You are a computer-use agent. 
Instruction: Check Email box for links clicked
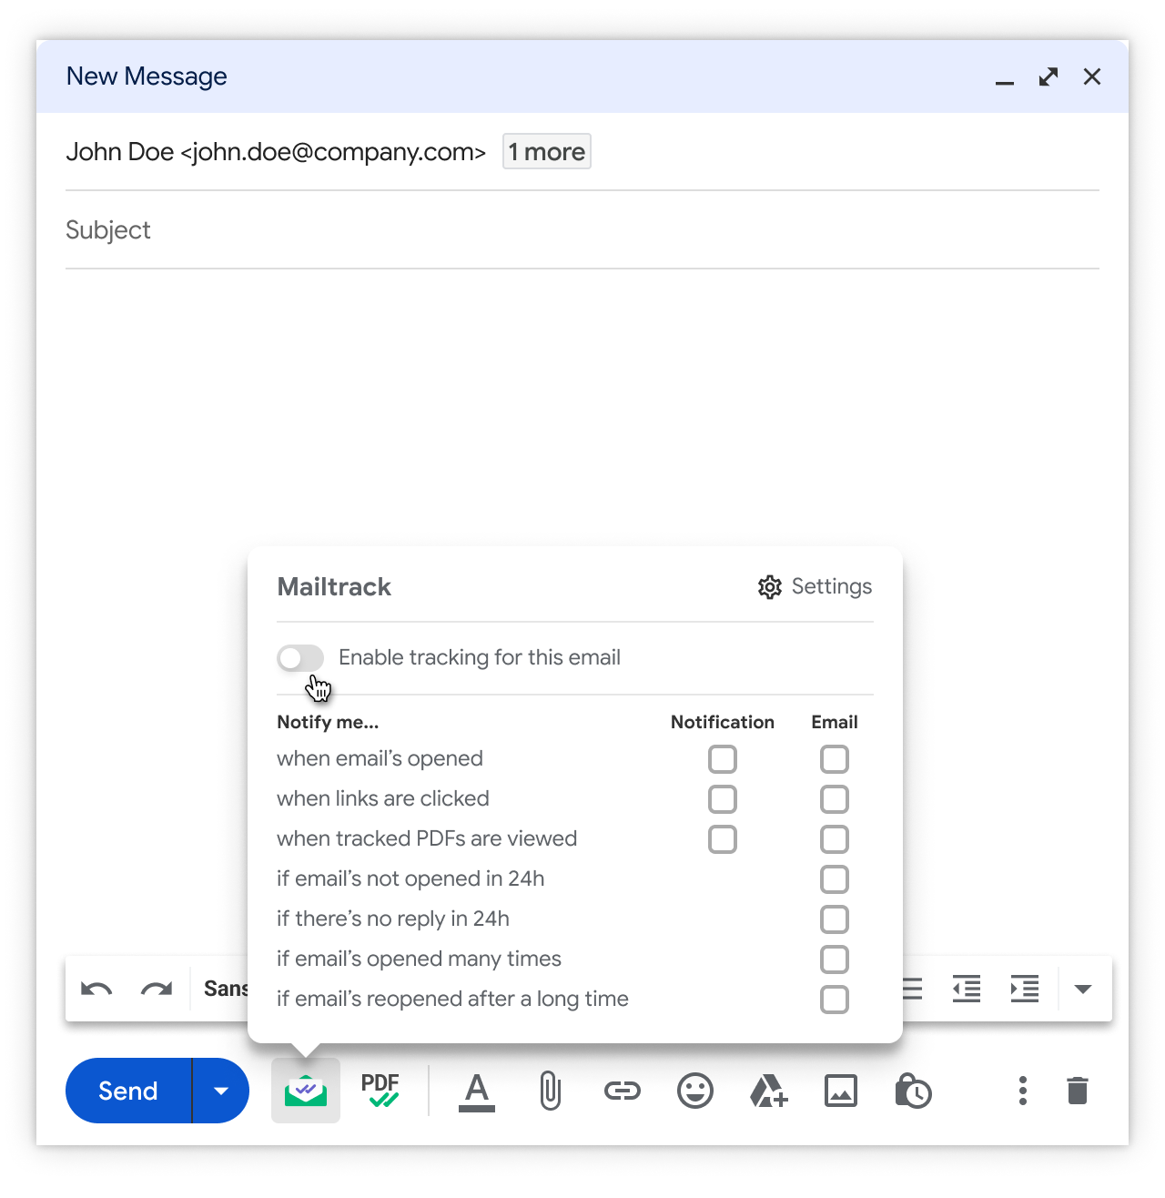[835, 799]
